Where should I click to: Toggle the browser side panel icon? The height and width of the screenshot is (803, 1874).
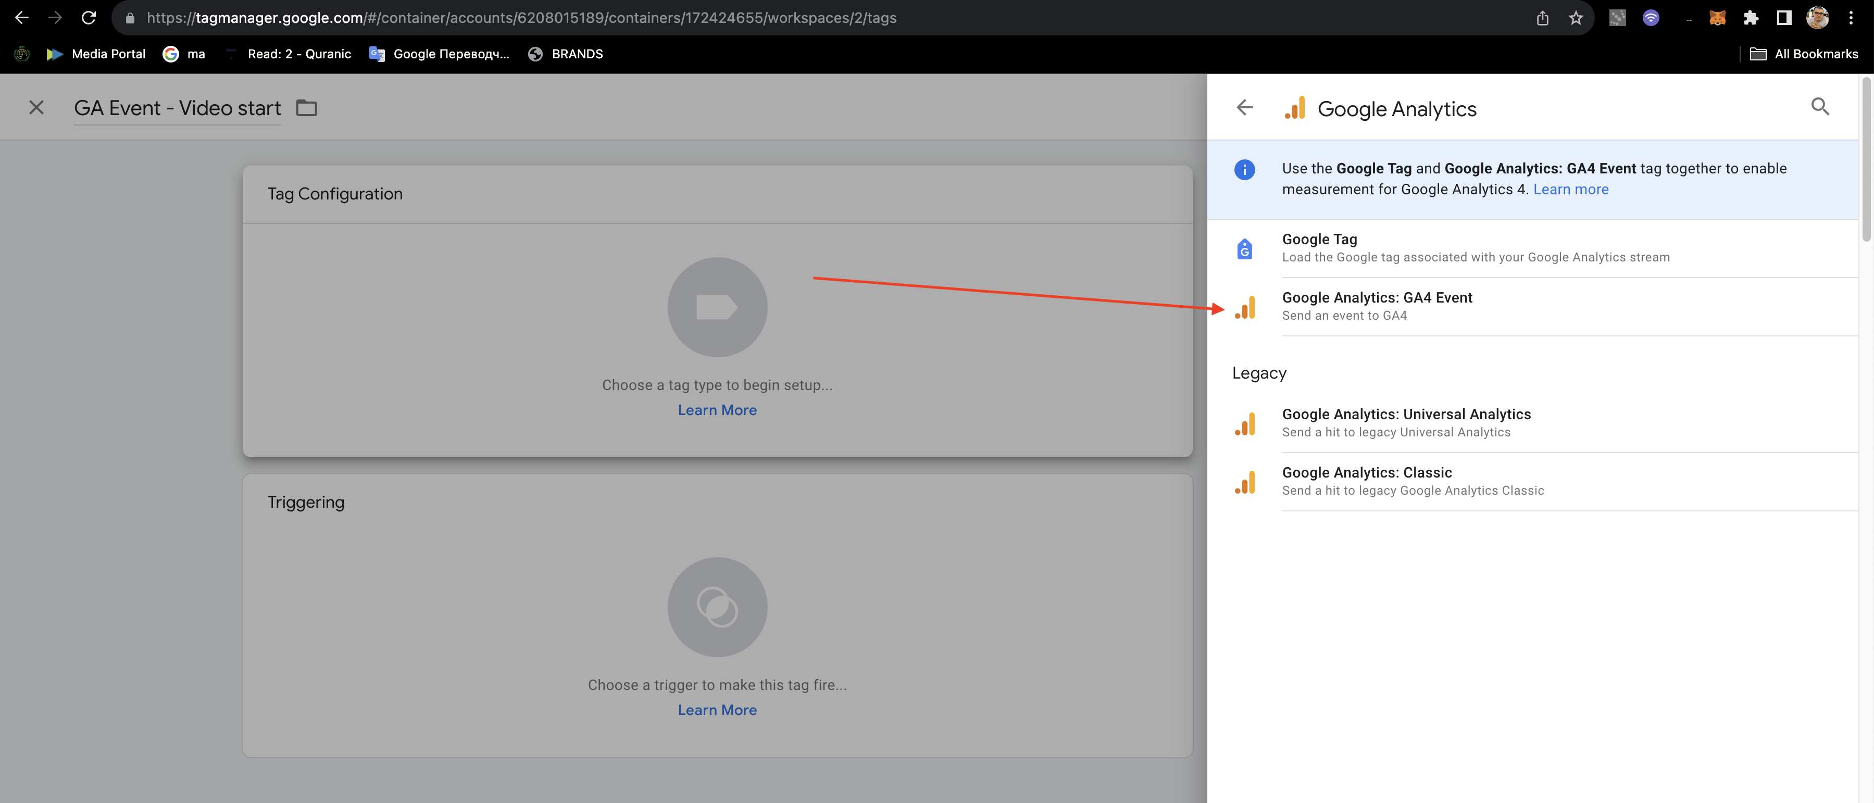click(x=1784, y=18)
